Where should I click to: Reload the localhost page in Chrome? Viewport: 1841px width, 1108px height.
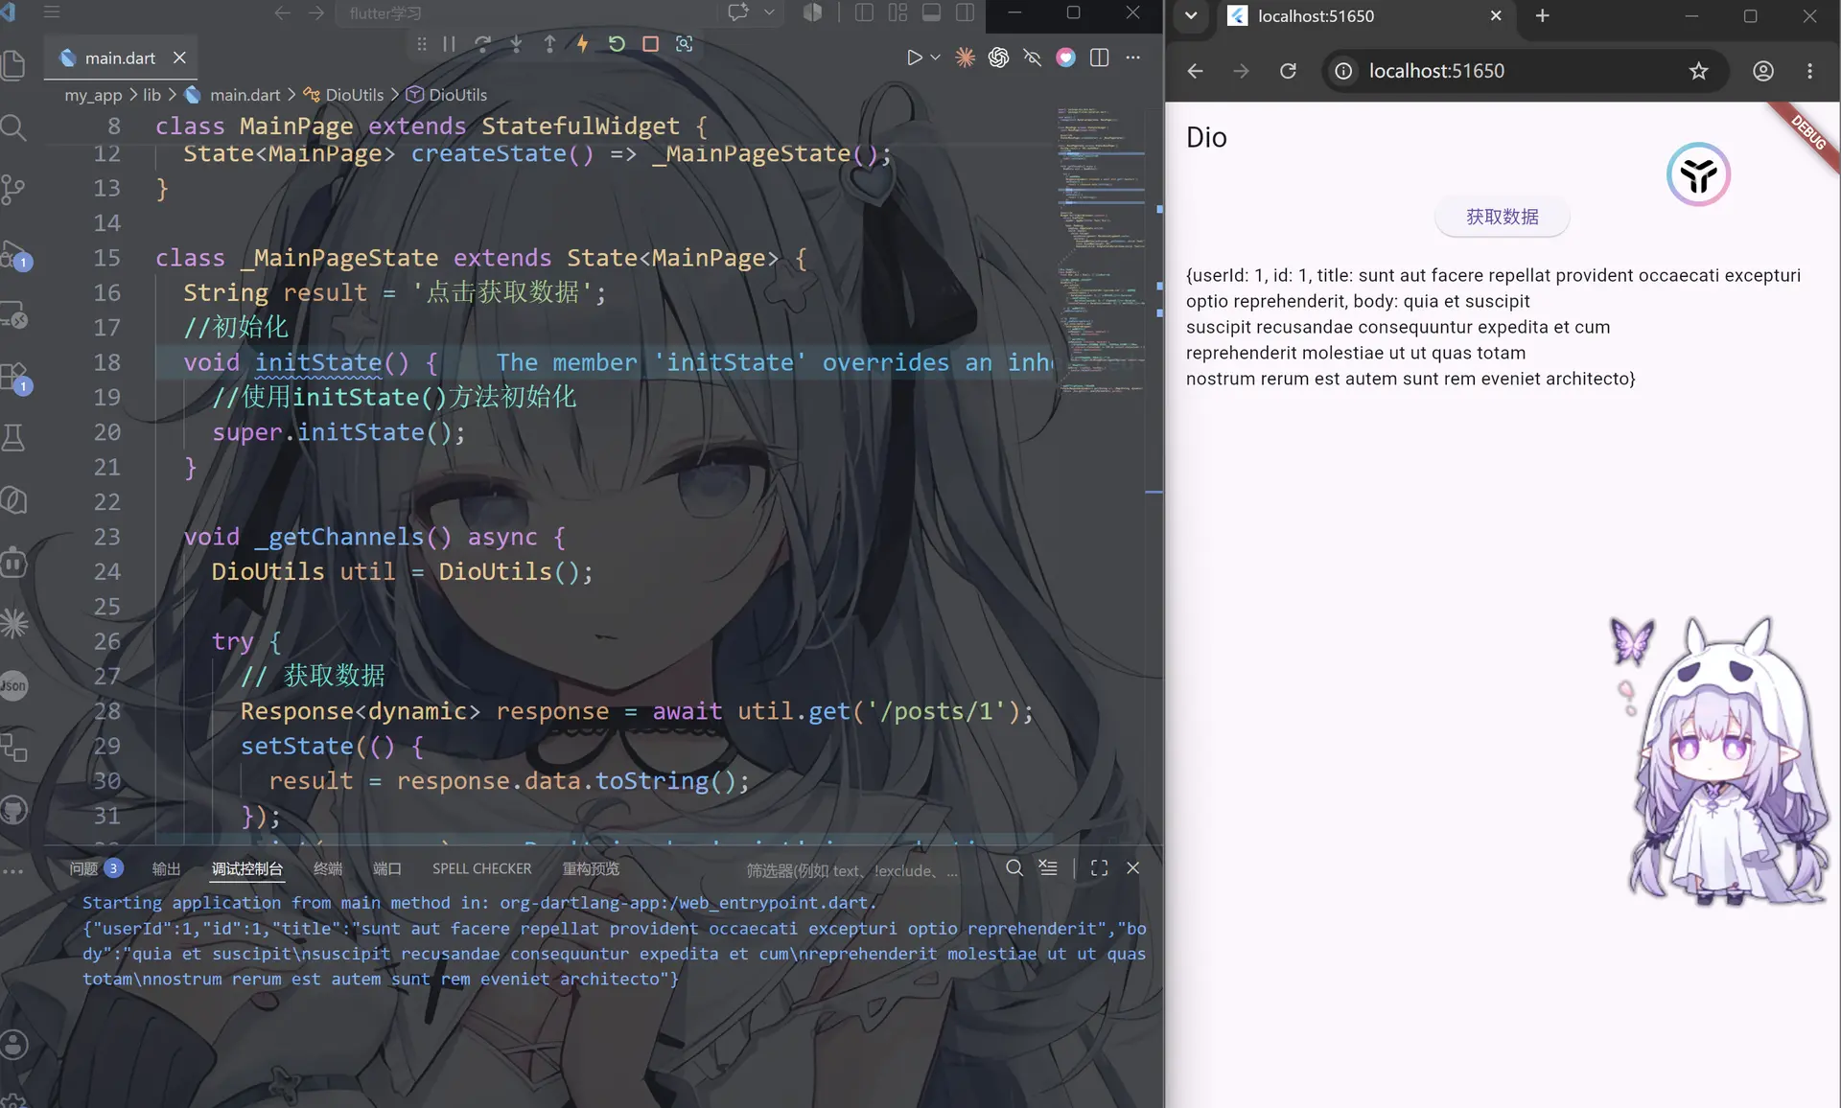coord(1288,71)
